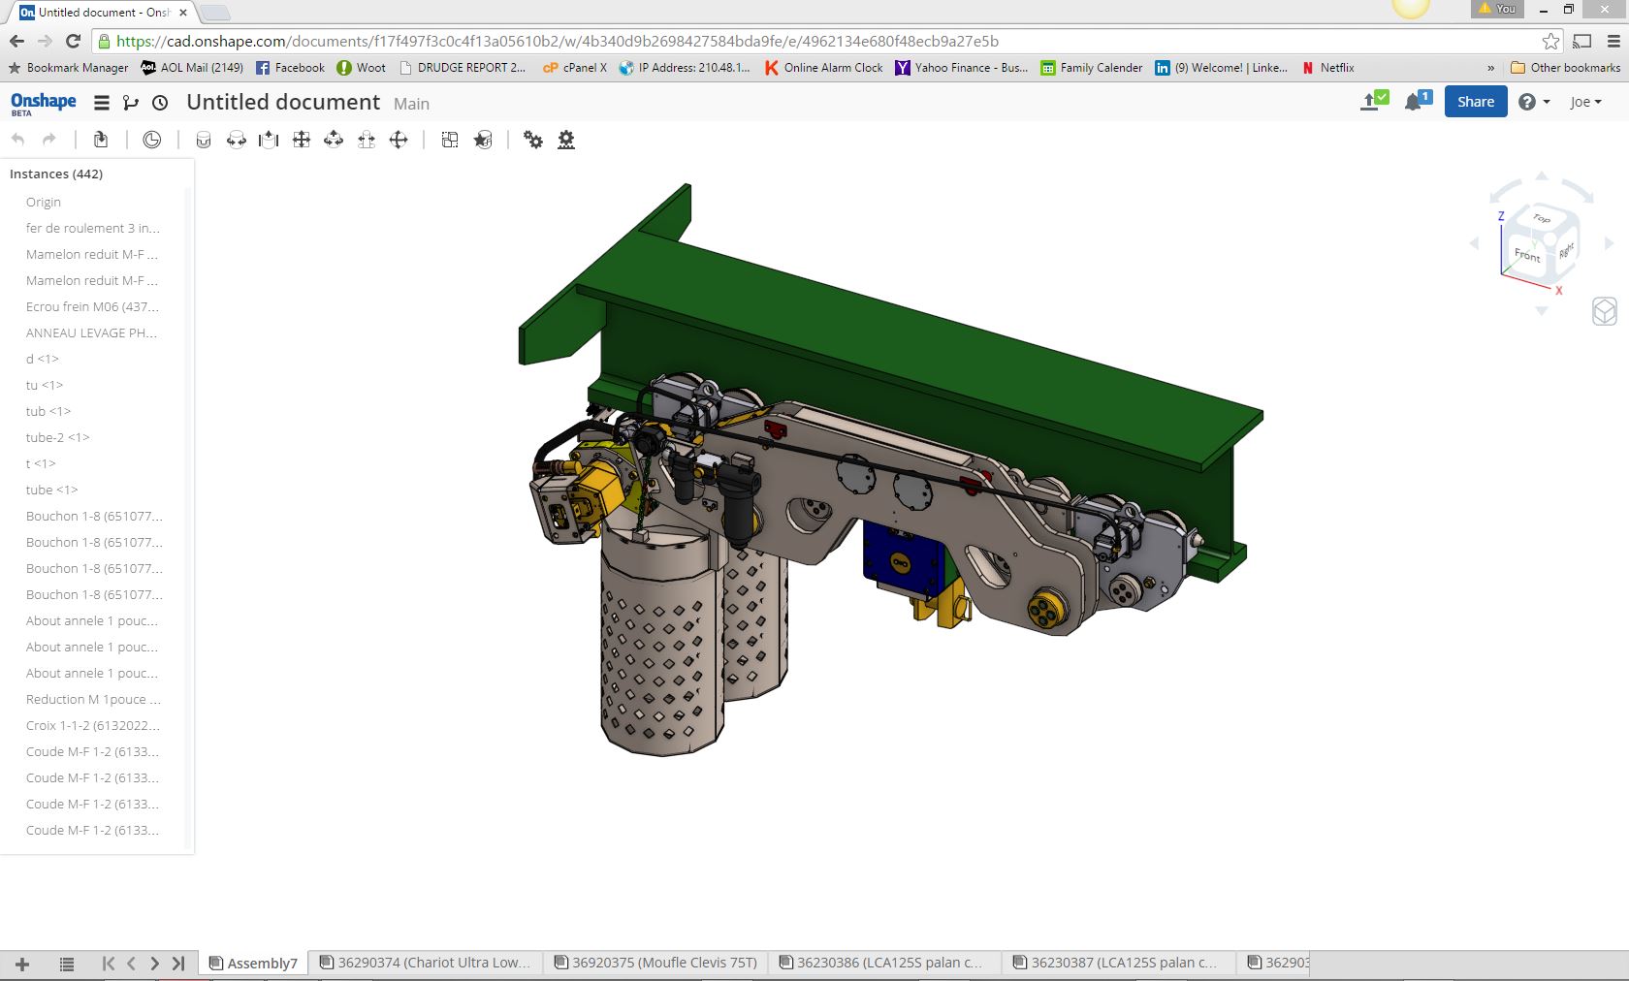Open the version graph branch icon
The image size is (1629, 981).
pos(131,103)
